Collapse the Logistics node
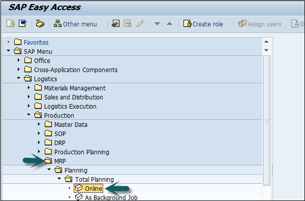The height and width of the screenshot is (201, 305). [x=18, y=78]
